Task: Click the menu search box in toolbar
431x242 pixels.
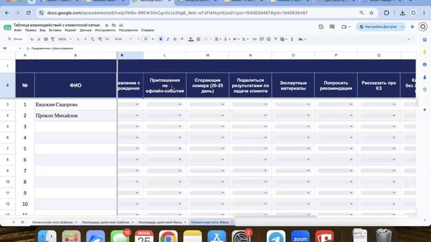Action: click(16, 39)
